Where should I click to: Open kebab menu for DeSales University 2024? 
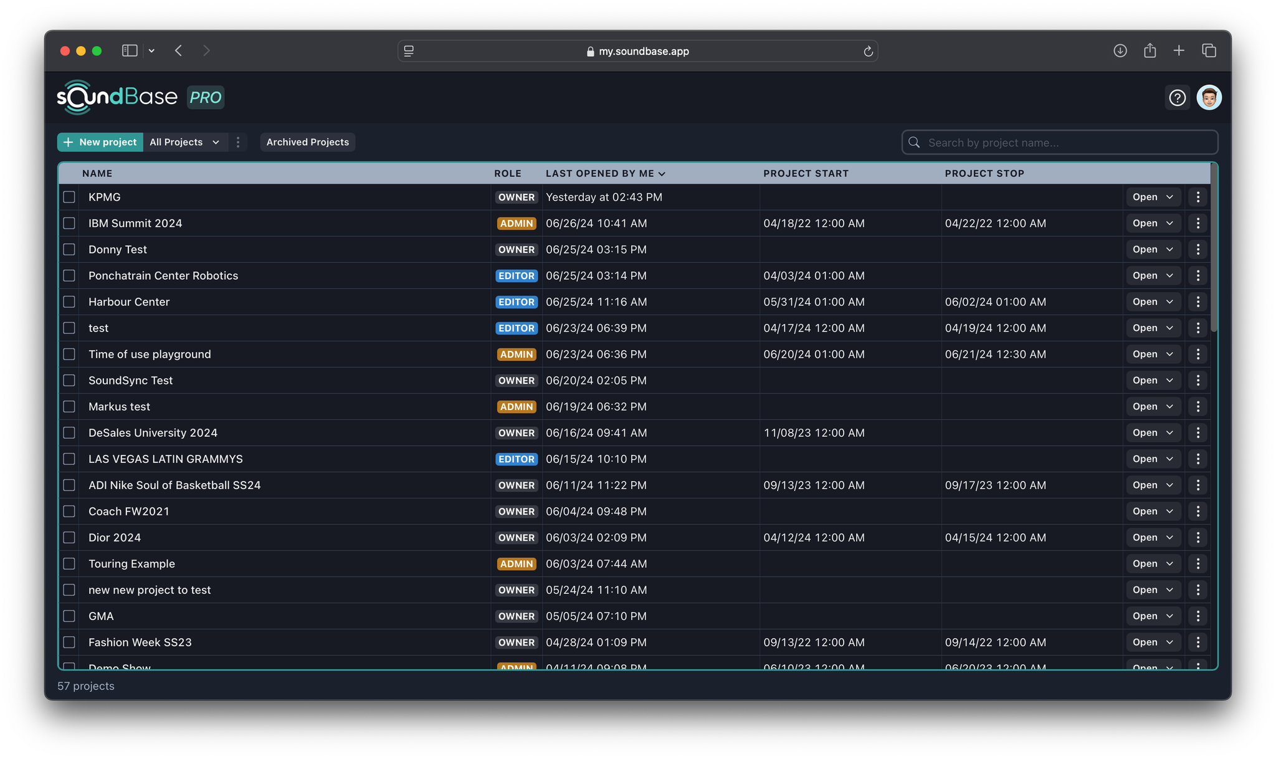click(x=1197, y=432)
